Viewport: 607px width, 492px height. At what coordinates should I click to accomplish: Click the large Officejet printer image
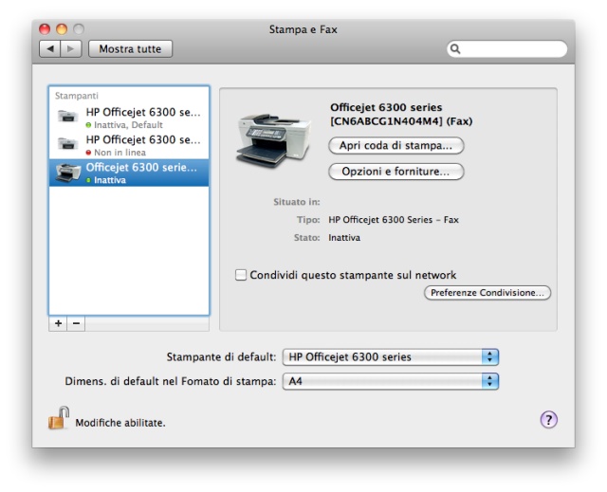click(x=273, y=140)
